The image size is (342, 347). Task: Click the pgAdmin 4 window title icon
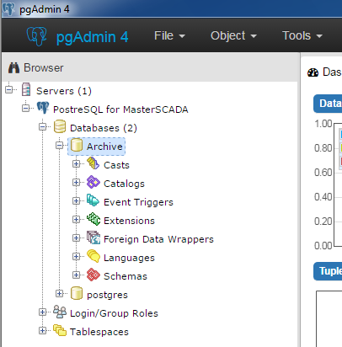pos(8,8)
